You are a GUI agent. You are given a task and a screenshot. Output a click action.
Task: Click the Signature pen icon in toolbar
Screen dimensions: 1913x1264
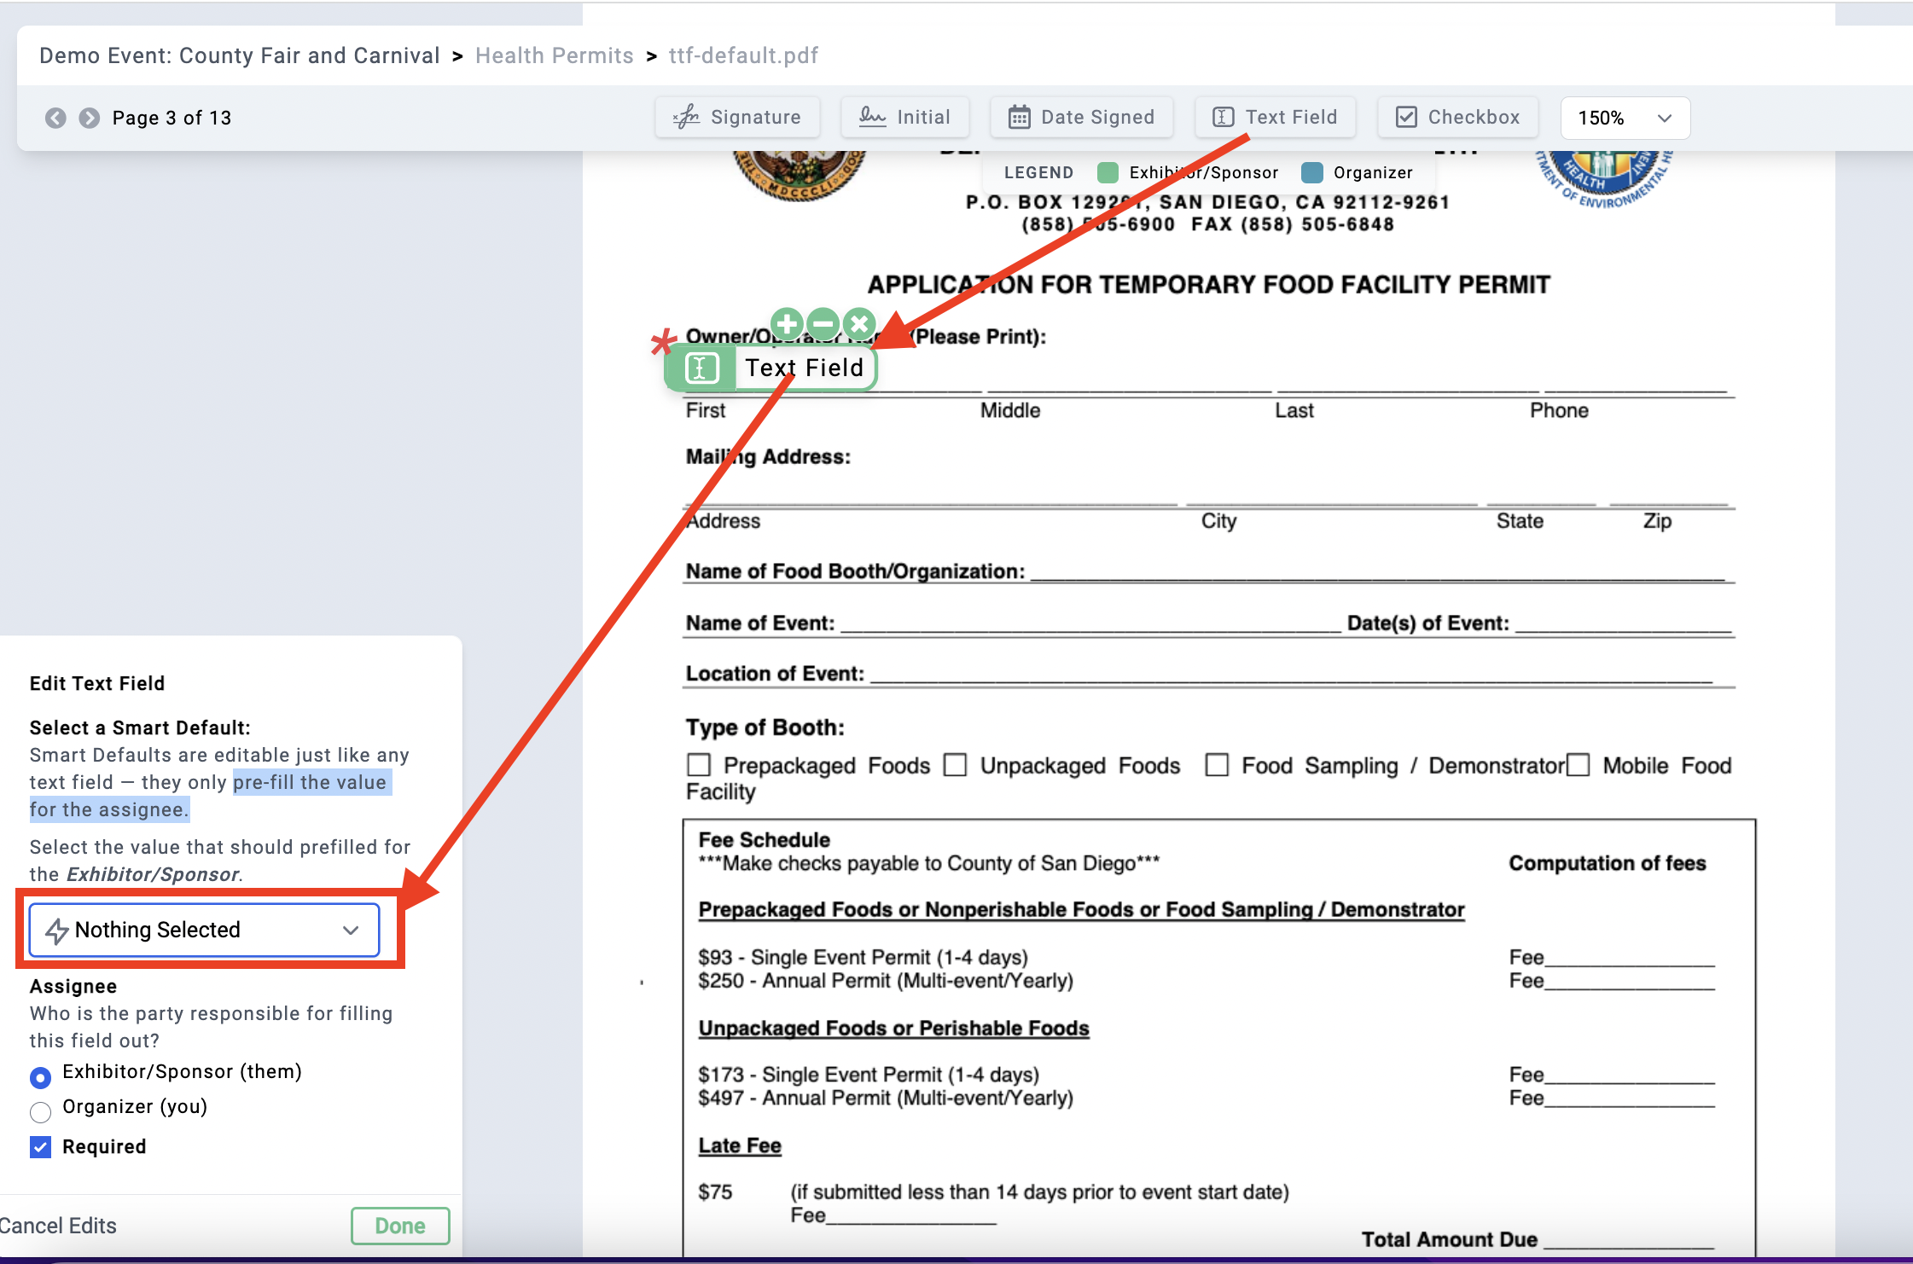686,117
